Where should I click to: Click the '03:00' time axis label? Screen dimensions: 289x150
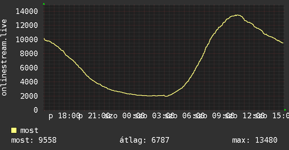click(x=163, y=116)
